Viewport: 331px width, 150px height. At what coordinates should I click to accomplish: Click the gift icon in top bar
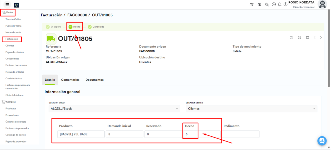pos(259,5)
